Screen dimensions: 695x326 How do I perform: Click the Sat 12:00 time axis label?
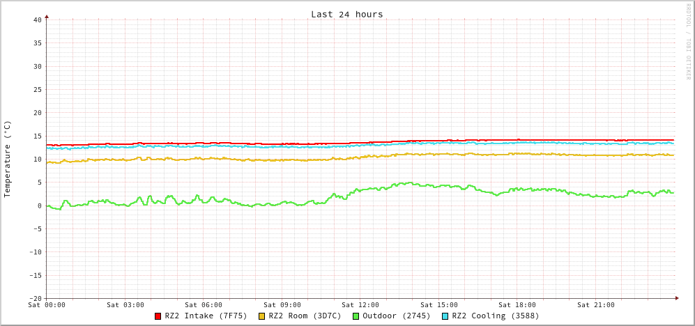360,305
